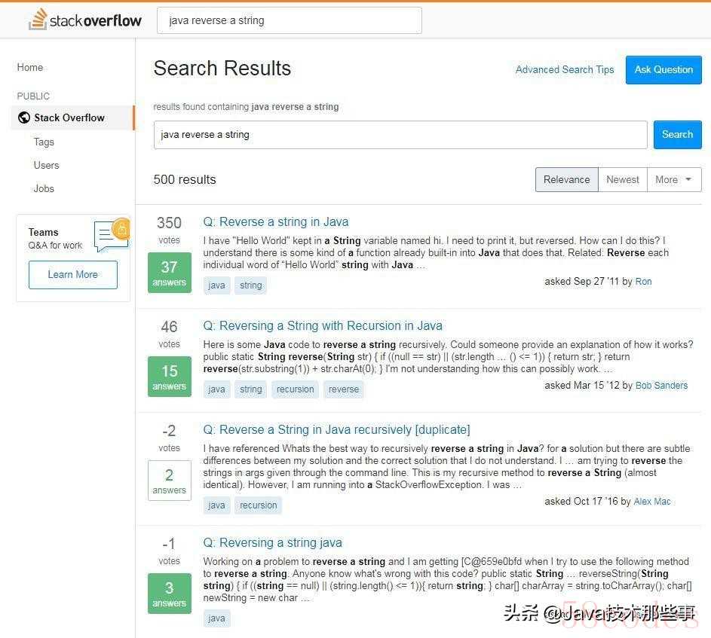Screen dimensions: 711x638
Task: Open user profile Ron
Action: (643, 282)
